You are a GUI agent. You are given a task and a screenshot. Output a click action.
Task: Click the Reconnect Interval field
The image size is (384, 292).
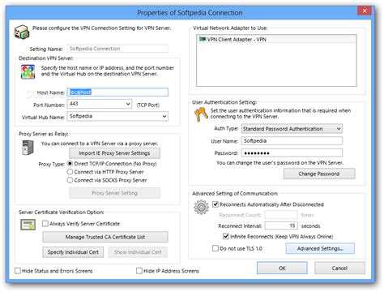(281, 225)
